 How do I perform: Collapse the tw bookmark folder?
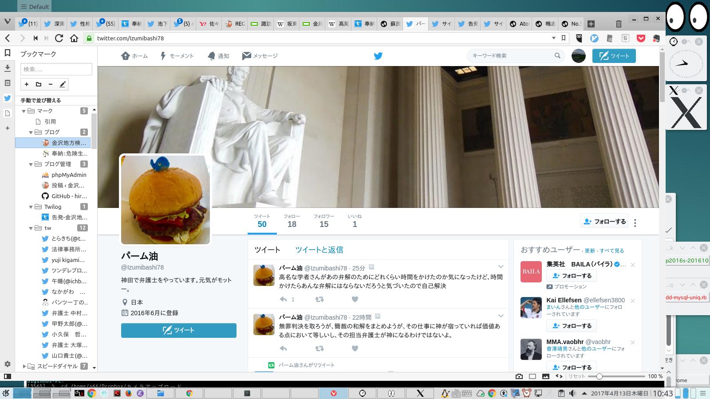(31, 228)
